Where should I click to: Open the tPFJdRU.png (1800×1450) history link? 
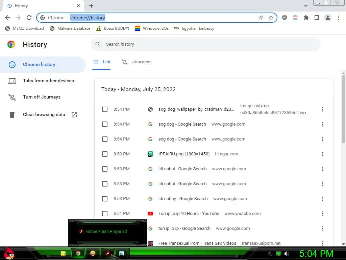tap(184, 154)
